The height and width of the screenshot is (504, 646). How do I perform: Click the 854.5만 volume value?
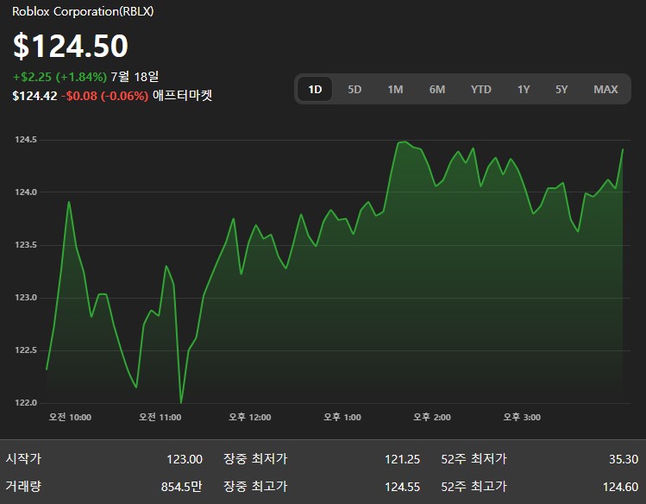(x=181, y=487)
